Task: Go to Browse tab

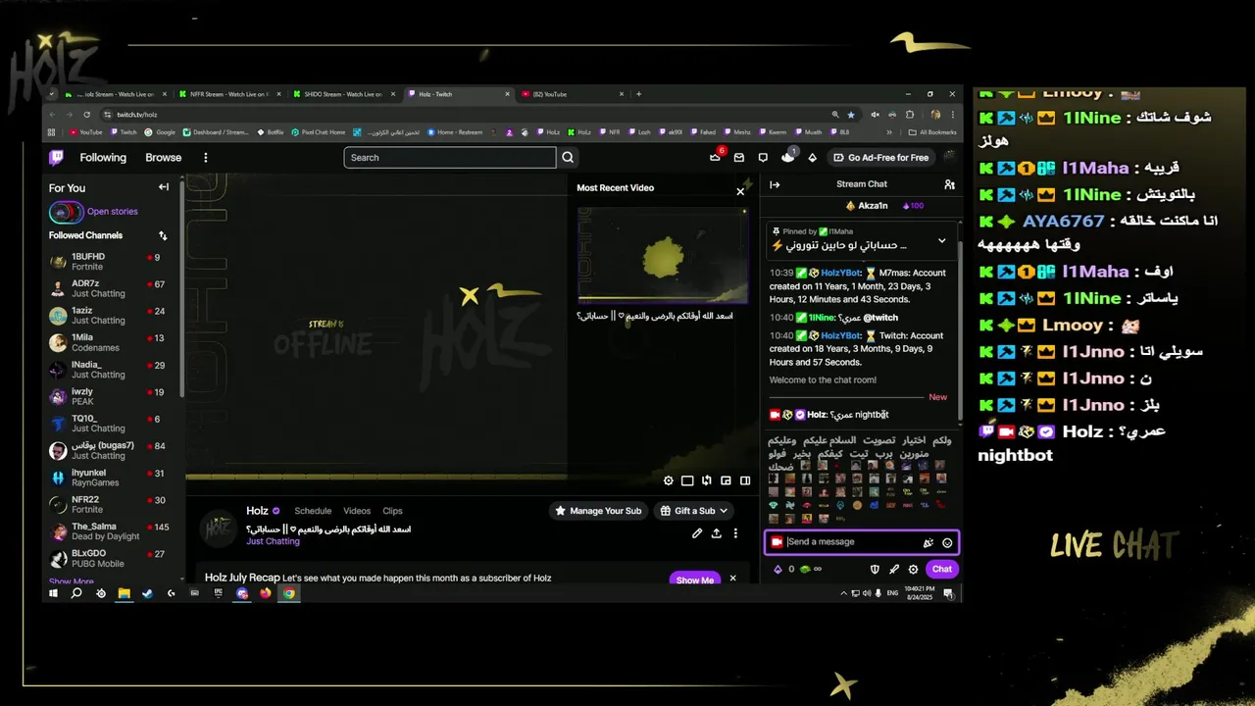Action: click(x=164, y=157)
